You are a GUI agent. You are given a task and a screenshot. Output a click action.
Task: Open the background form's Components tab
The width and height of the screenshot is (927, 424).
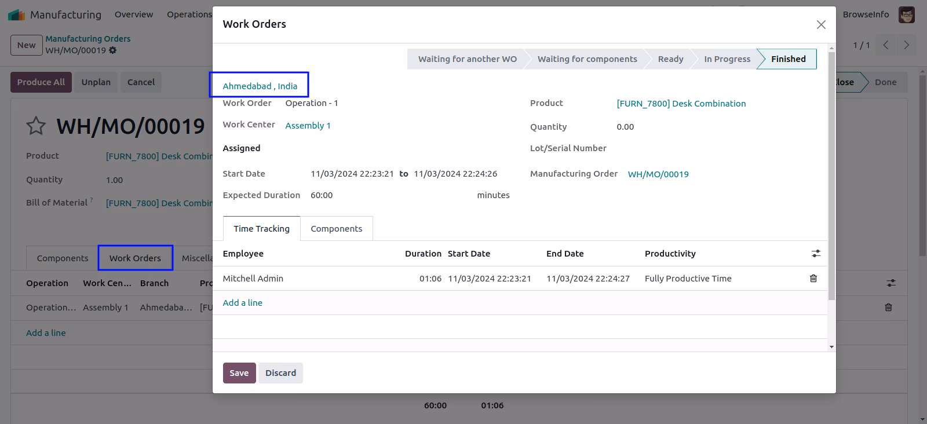coord(63,258)
